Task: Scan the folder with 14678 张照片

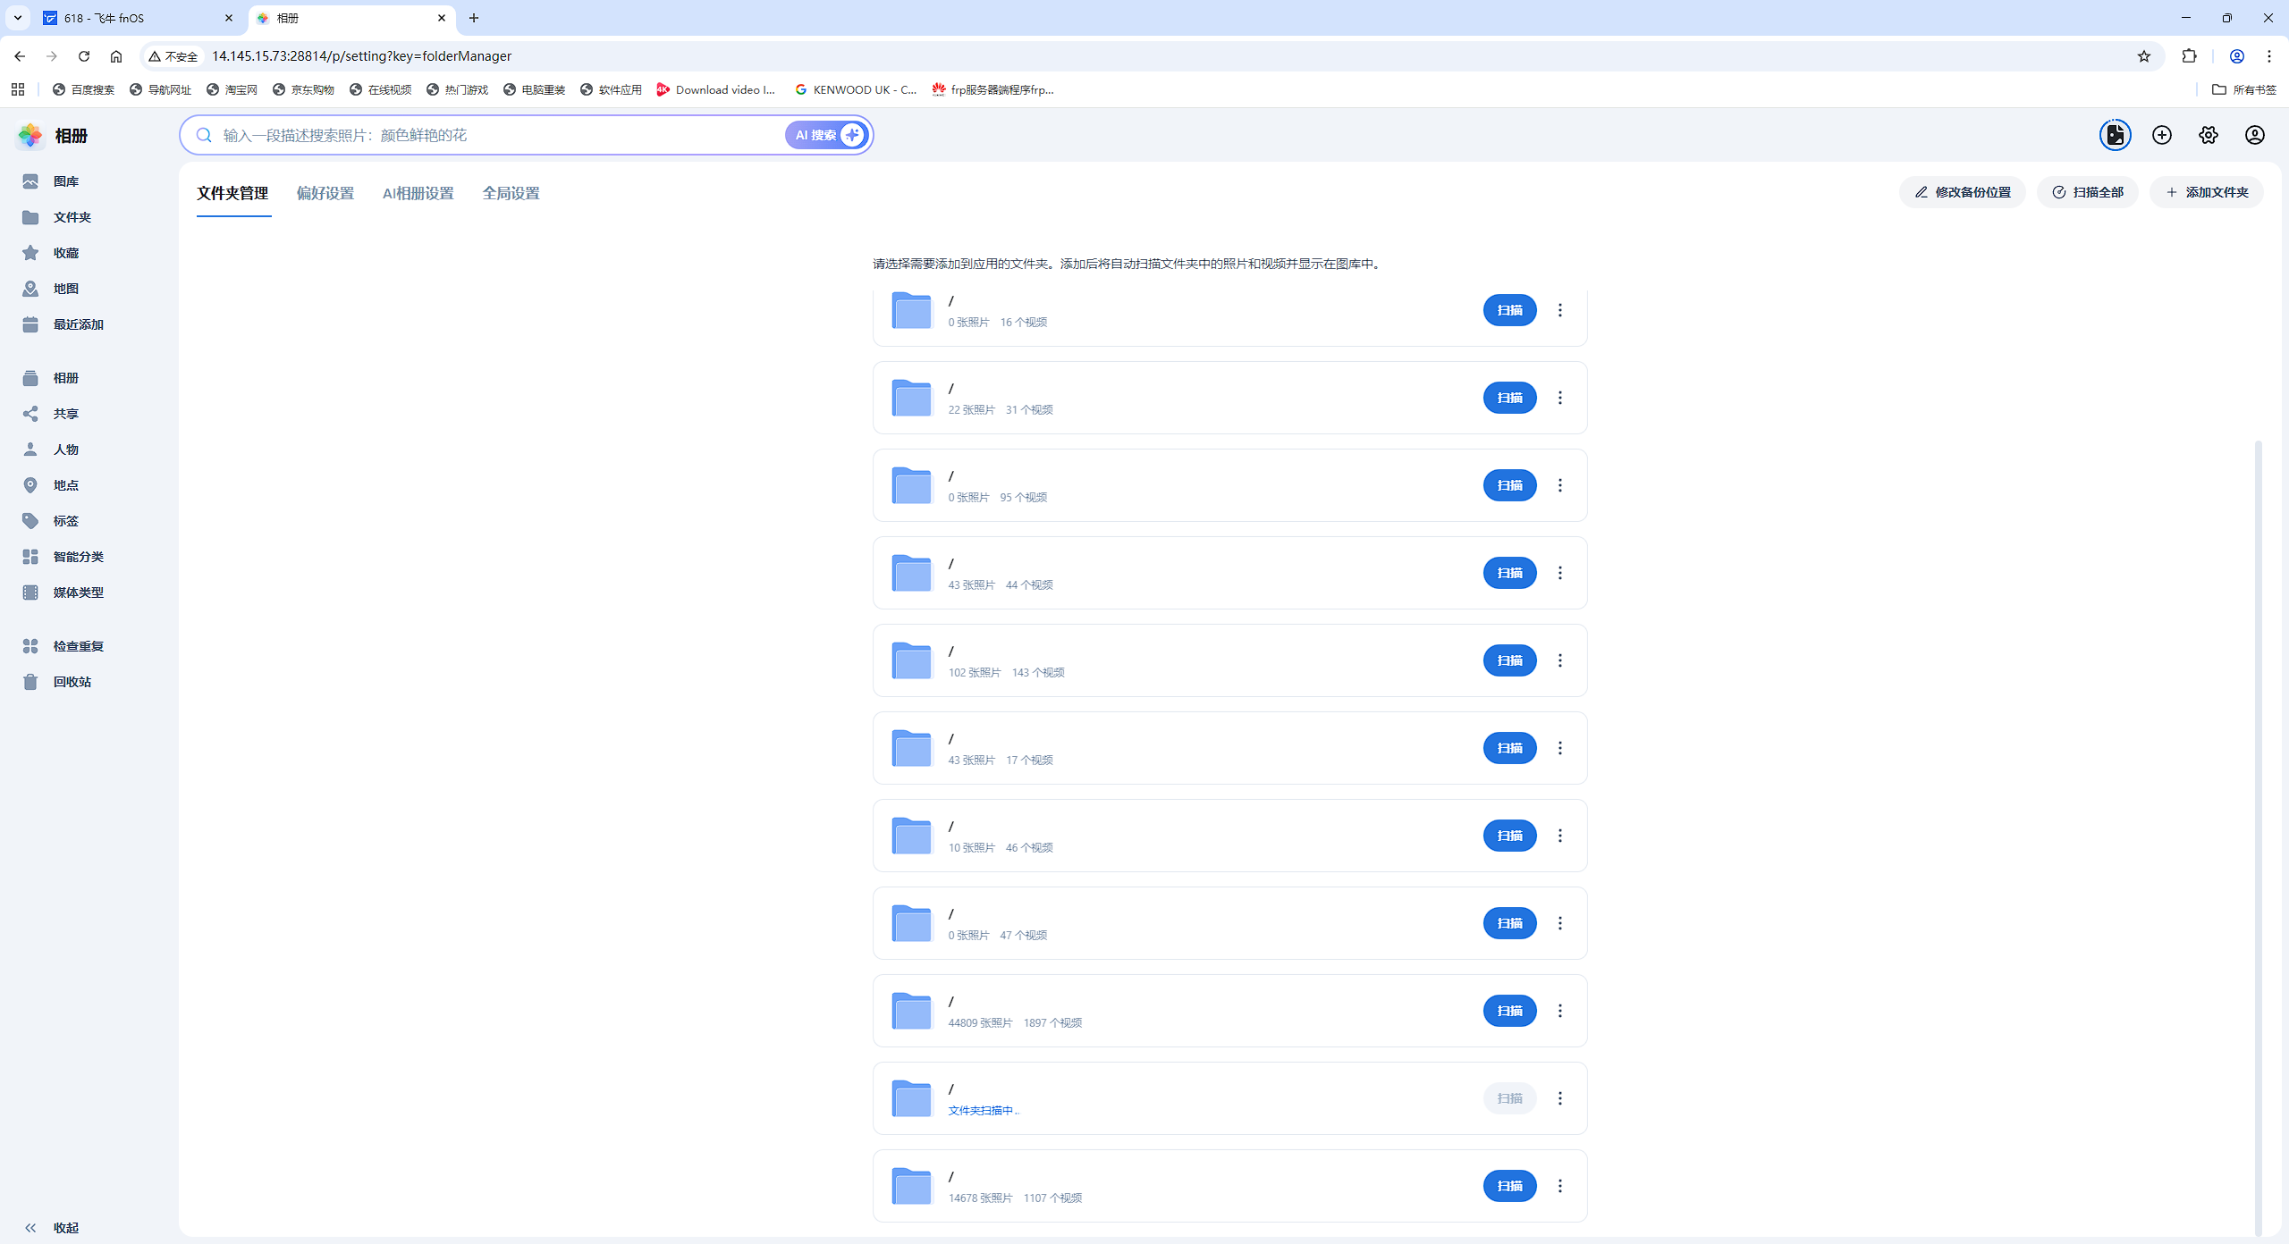Action: [x=1509, y=1186]
